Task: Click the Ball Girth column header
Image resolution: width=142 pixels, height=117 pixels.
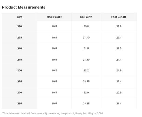Action: 86,17
